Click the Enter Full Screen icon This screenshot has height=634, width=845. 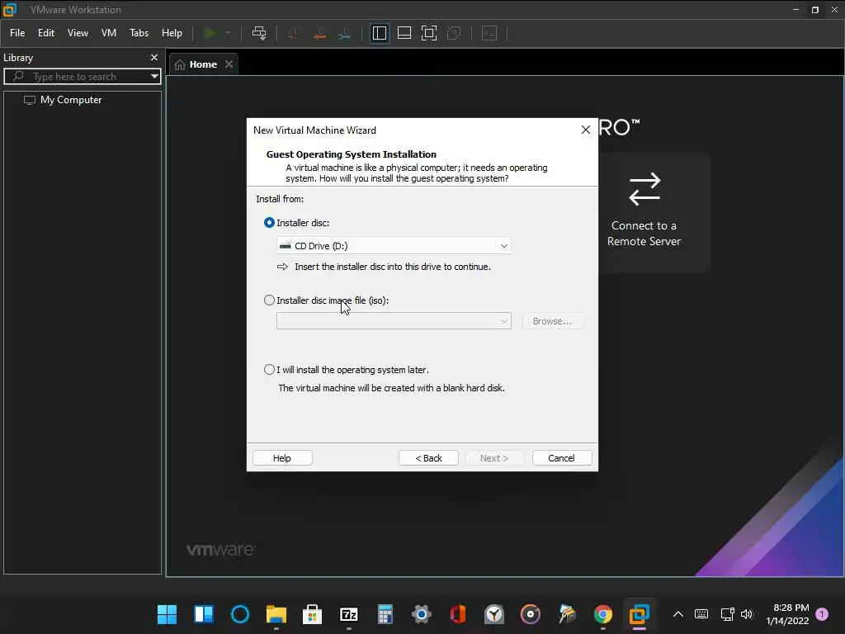[429, 33]
